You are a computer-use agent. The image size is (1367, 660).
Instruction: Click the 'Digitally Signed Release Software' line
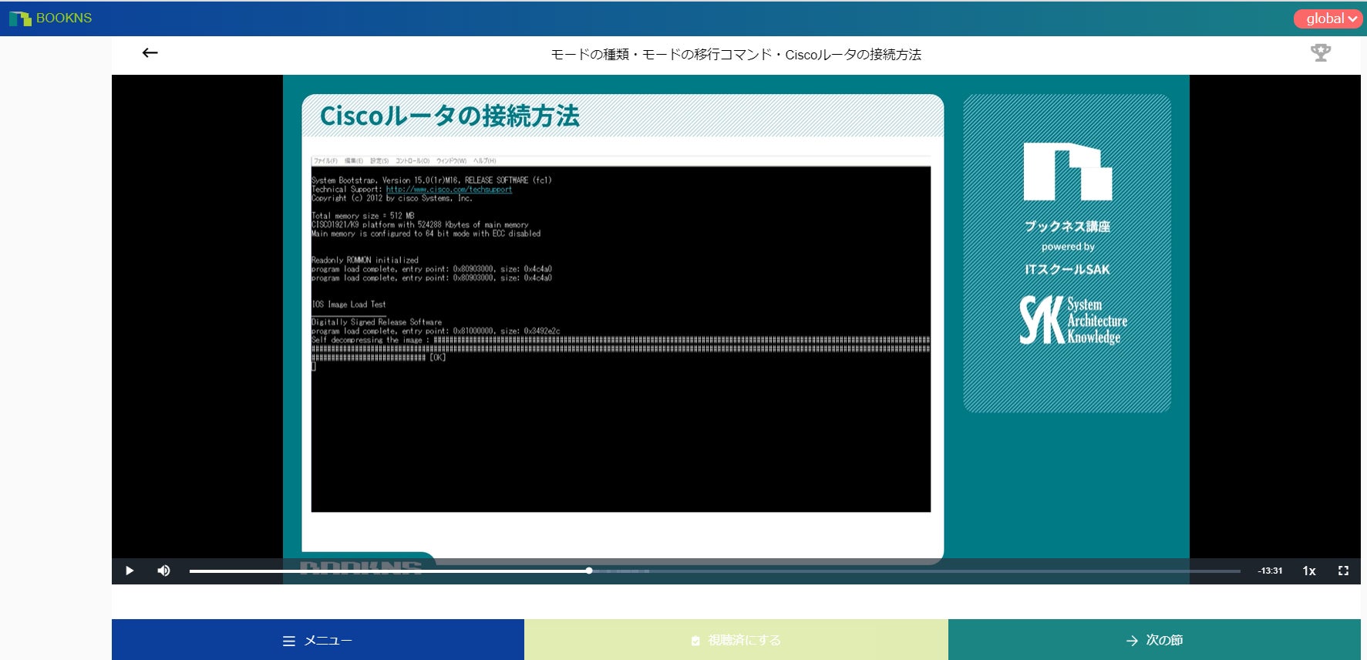[376, 322]
